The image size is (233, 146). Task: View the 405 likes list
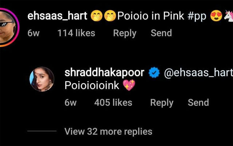pos(113,103)
